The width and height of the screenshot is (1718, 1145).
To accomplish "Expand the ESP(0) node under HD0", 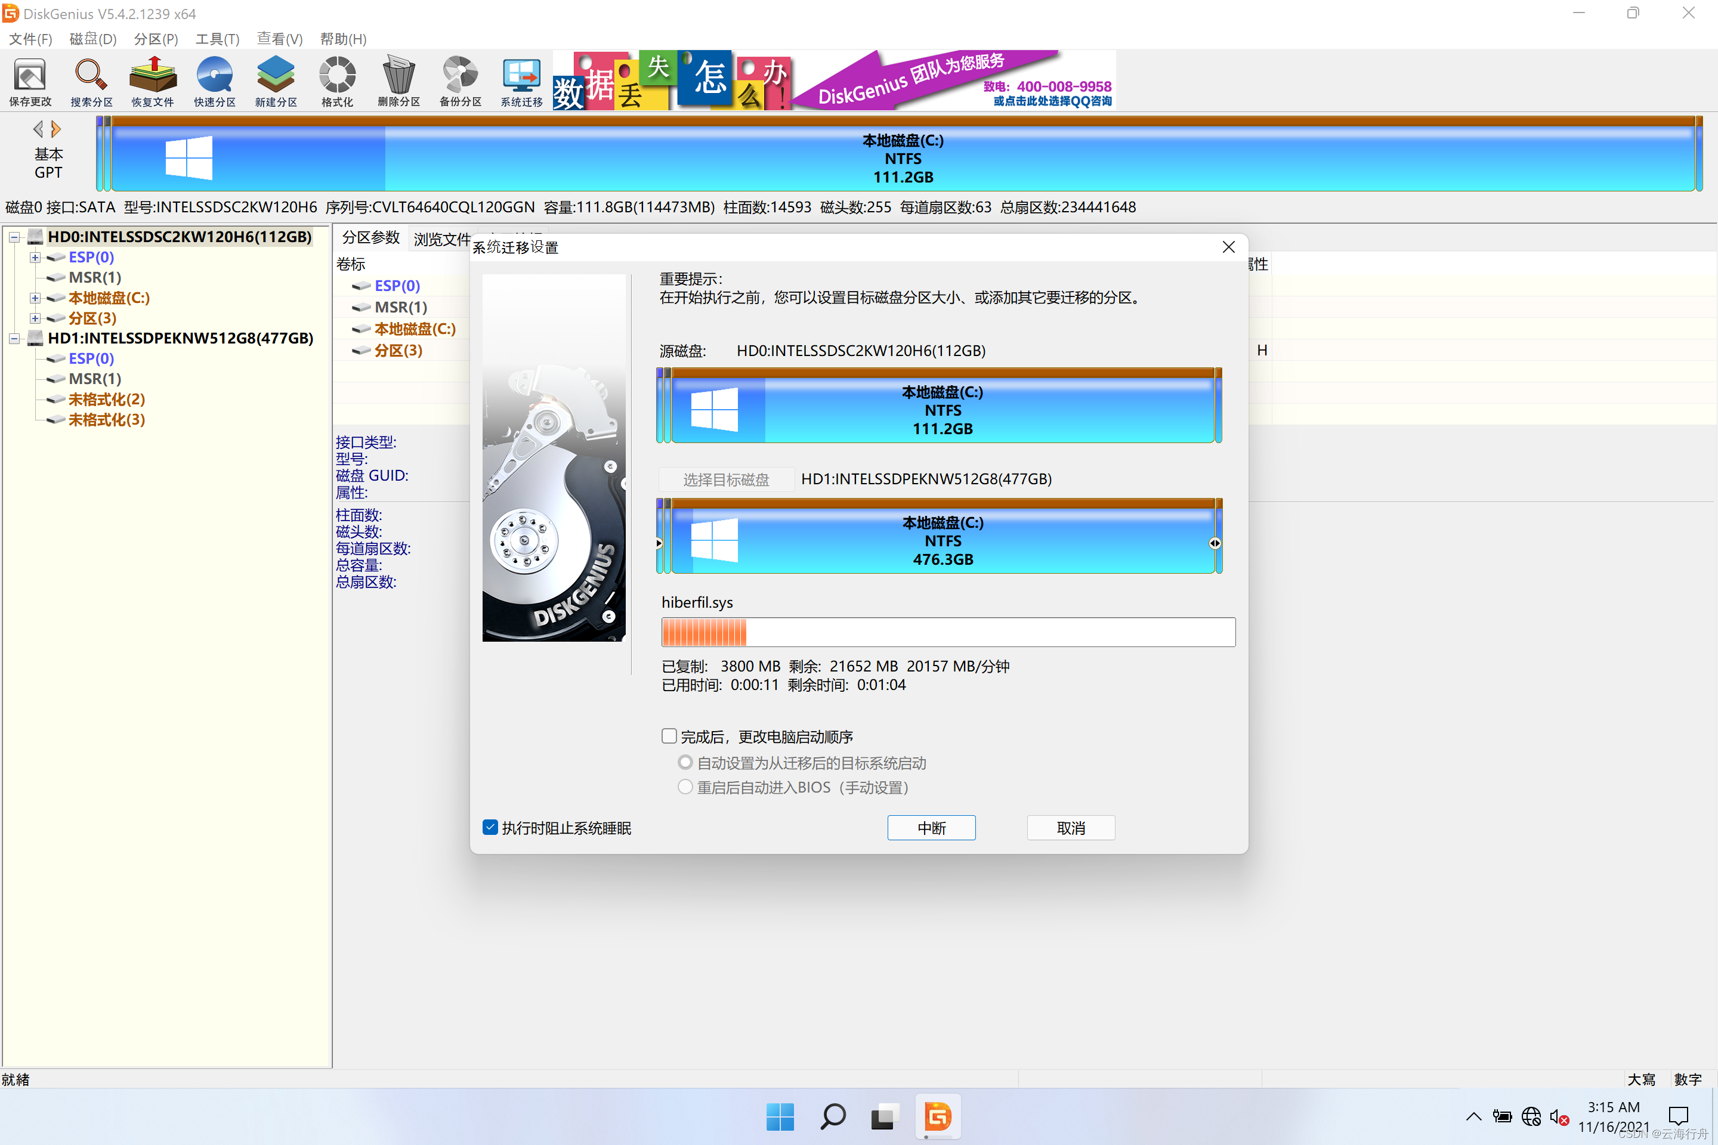I will pos(35,257).
